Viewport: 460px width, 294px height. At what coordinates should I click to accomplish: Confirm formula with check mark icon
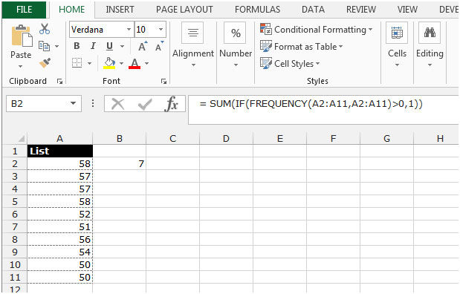click(145, 105)
